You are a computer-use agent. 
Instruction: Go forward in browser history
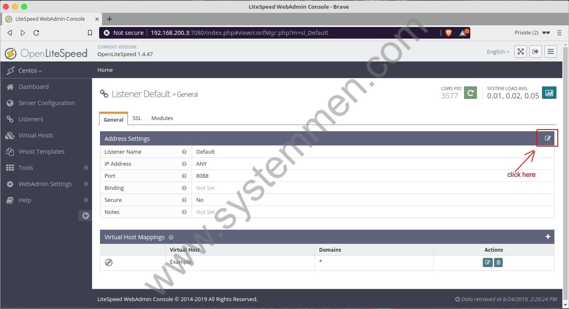click(x=23, y=33)
